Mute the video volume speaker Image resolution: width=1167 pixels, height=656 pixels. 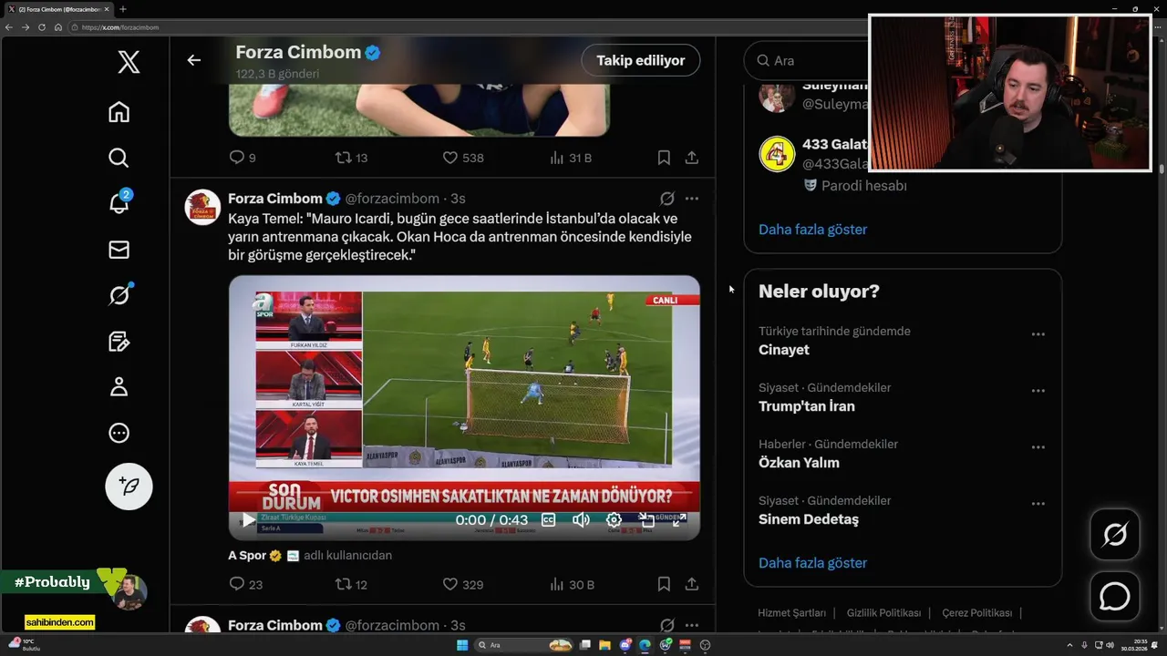point(581,520)
